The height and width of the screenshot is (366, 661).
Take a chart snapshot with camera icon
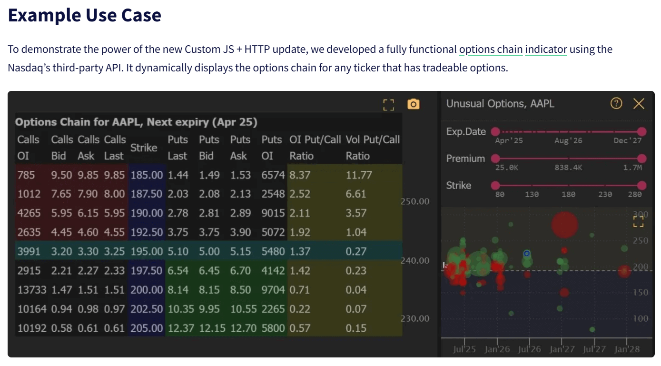(414, 104)
